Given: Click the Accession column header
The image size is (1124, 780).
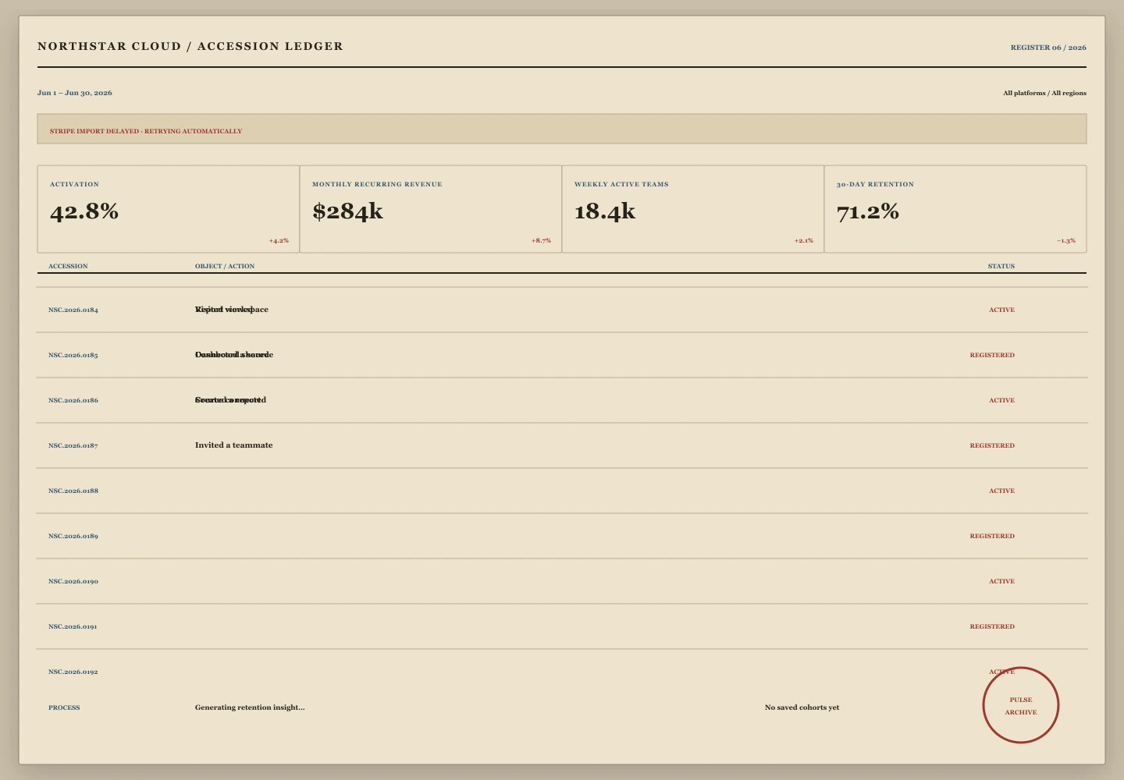Looking at the screenshot, I should click(68, 266).
